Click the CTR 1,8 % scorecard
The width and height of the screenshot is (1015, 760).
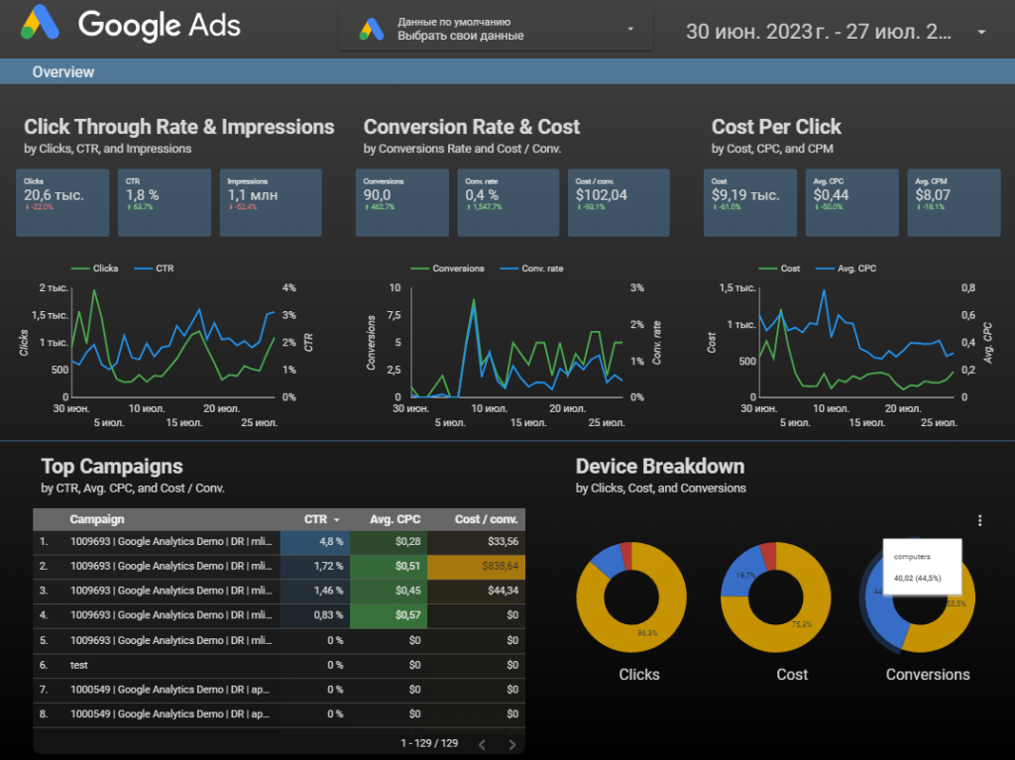pos(165,202)
